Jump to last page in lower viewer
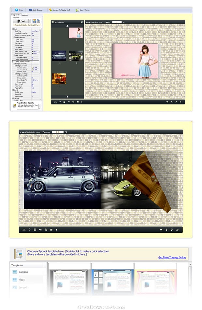The height and width of the screenshot is (310, 202). [177, 230]
